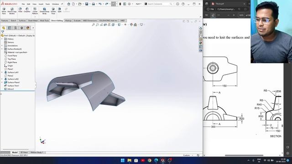The height and width of the screenshot is (164, 292).
Task: Expand the Surface Bodies folder
Action: pos(2,49)
